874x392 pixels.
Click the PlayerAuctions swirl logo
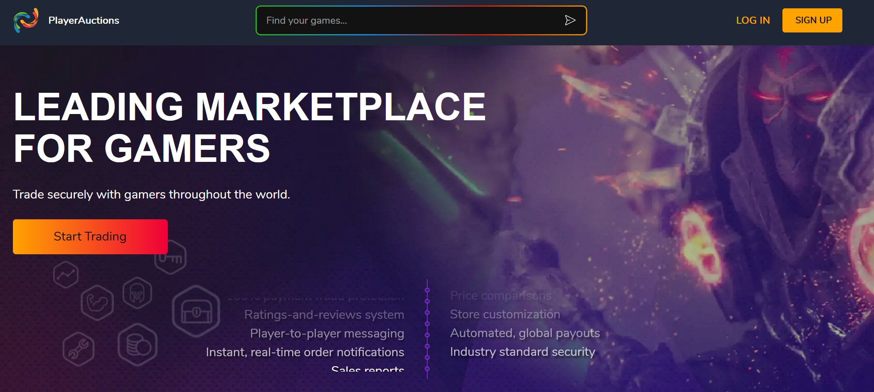[x=26, y=20]
